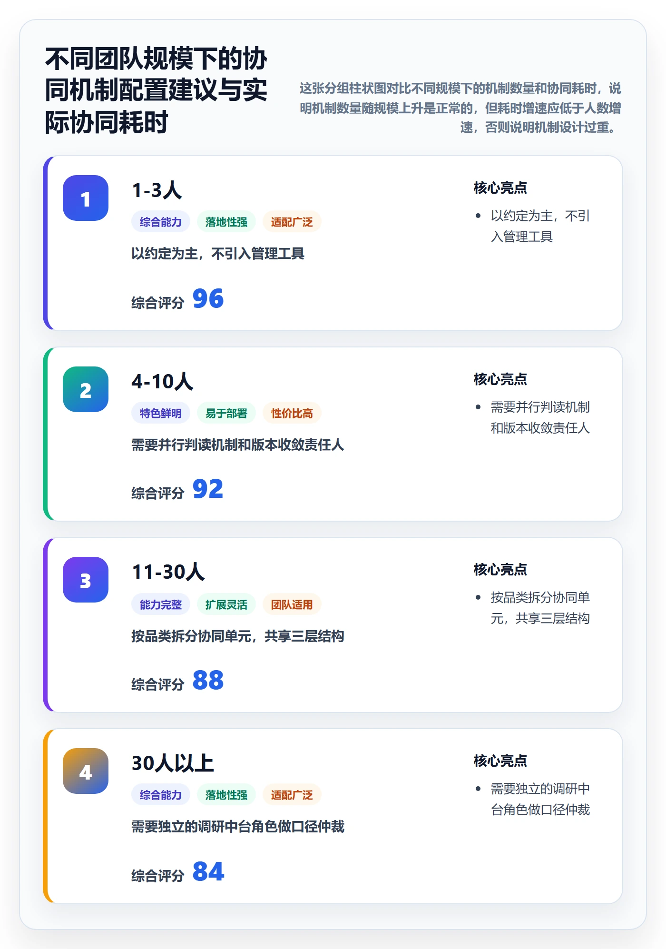Select the 落地性强 tag in the 1-3人 card
This screenshot has width=666, height=949.
click(226, 222)
